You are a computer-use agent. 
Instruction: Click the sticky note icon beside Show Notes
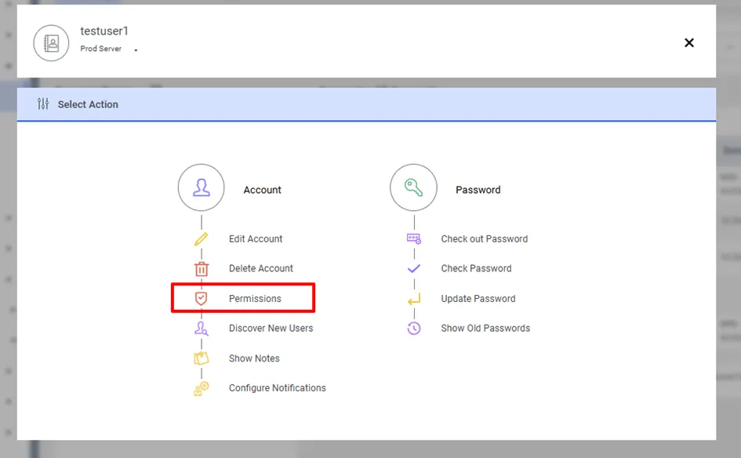(x=202, y=358)
